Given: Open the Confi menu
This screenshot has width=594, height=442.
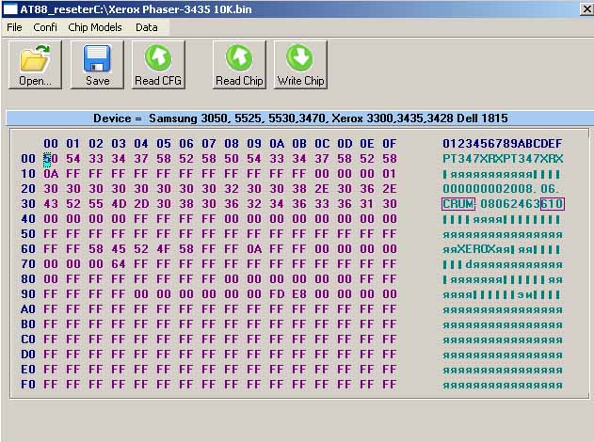Looking at the screenshot, I should pos(45,27).
